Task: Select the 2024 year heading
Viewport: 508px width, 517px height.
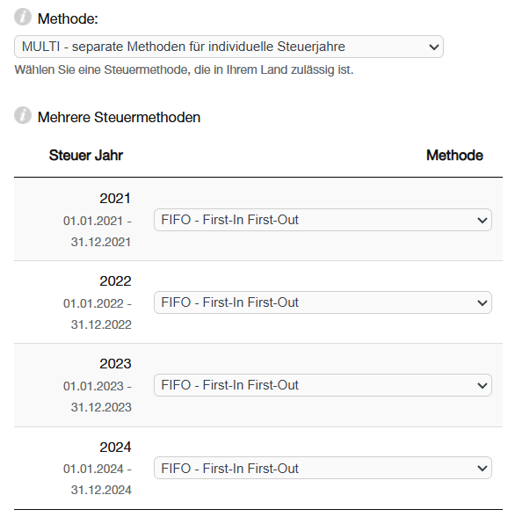Action: pyautogui.click(x=115, y=447)
